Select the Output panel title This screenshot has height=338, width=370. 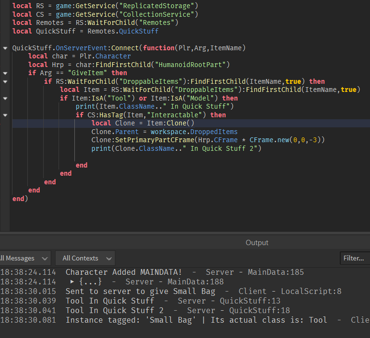[257, 243]
